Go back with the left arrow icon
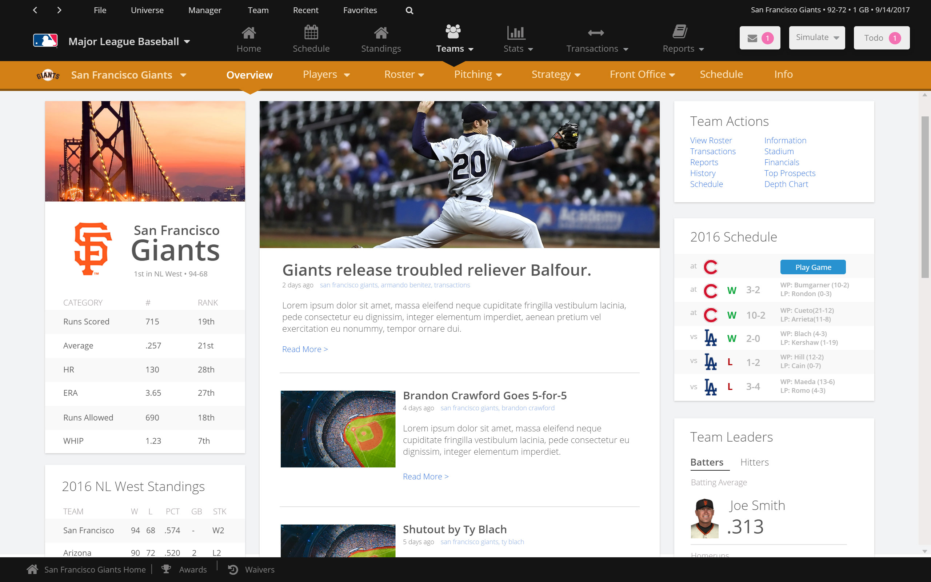 point(35,11)
